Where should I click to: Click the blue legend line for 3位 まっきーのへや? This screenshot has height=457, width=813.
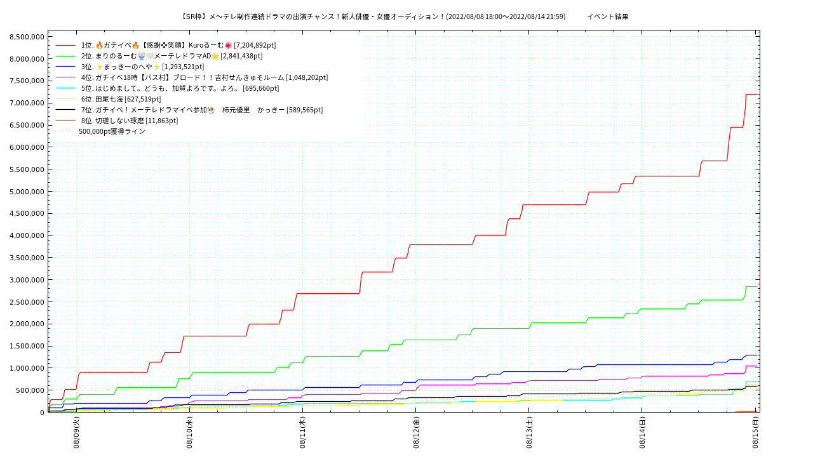pos(65,67)
